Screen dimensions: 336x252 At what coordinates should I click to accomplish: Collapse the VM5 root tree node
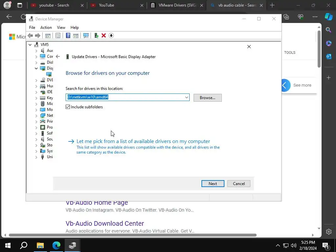pos(30,45)
